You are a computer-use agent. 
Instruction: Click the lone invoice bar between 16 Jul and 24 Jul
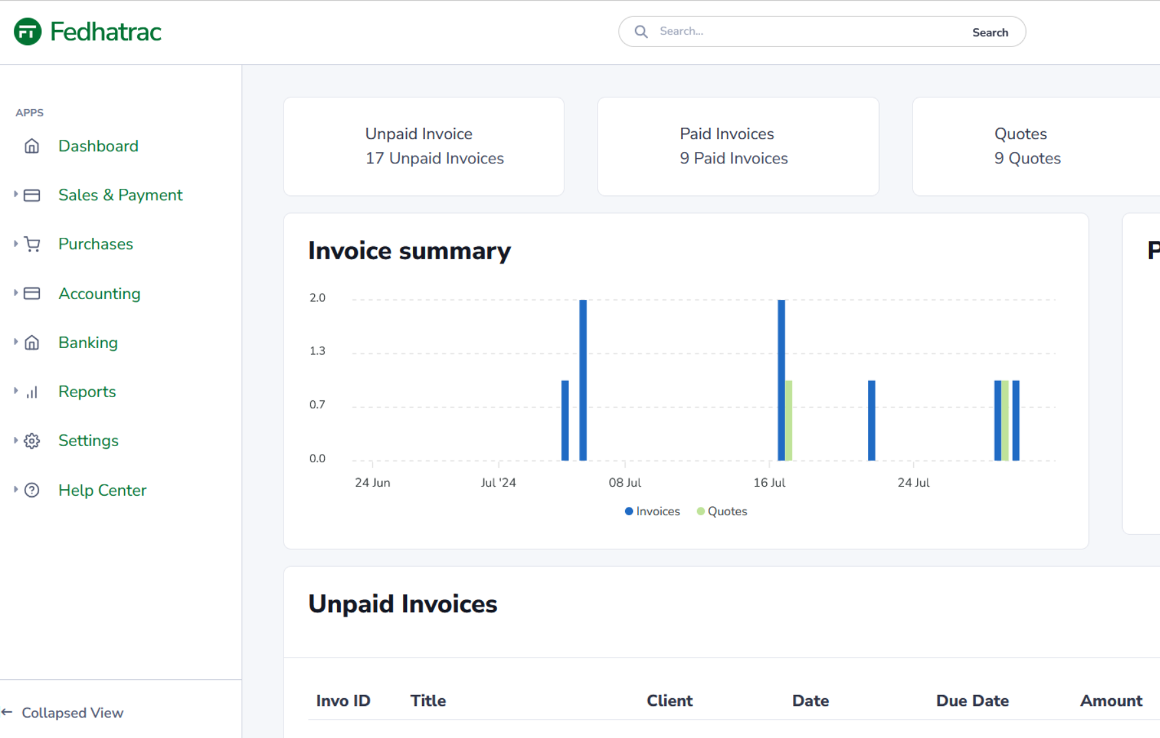(x=872, y=421)
